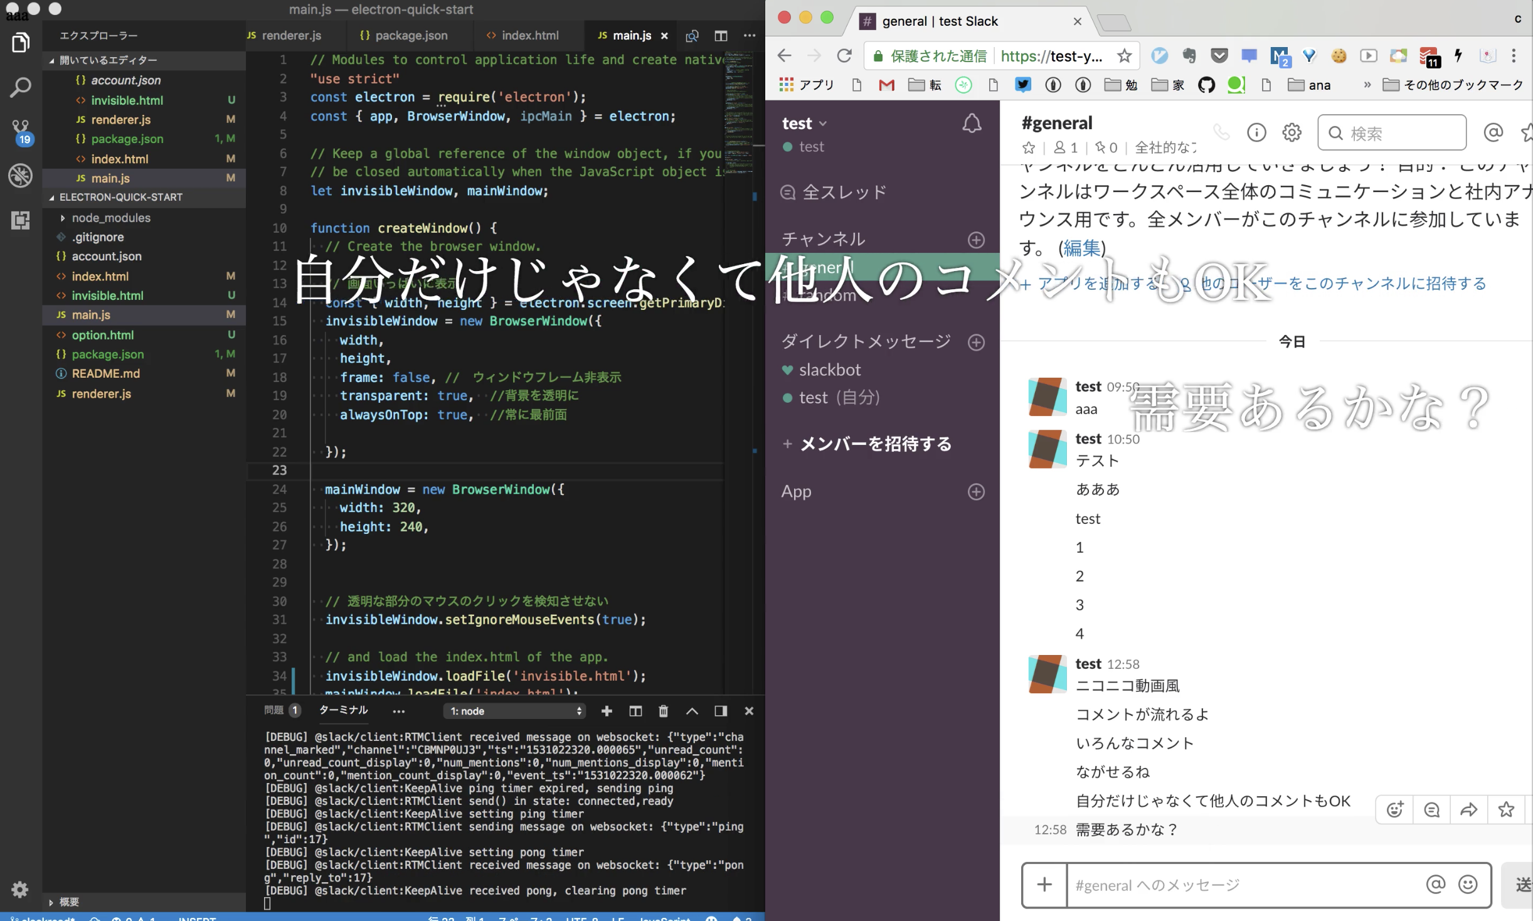Open the Explorer view in VS Code activity bar
The image size is (1533, 921).
tap(21, 43)
